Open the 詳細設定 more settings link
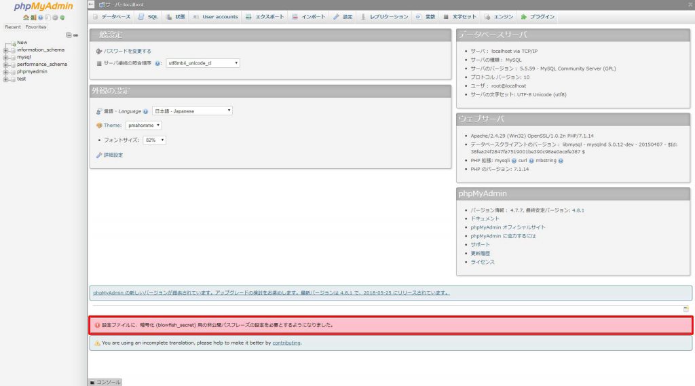Screen dimensions: 695x386 (x=113, y=155)
